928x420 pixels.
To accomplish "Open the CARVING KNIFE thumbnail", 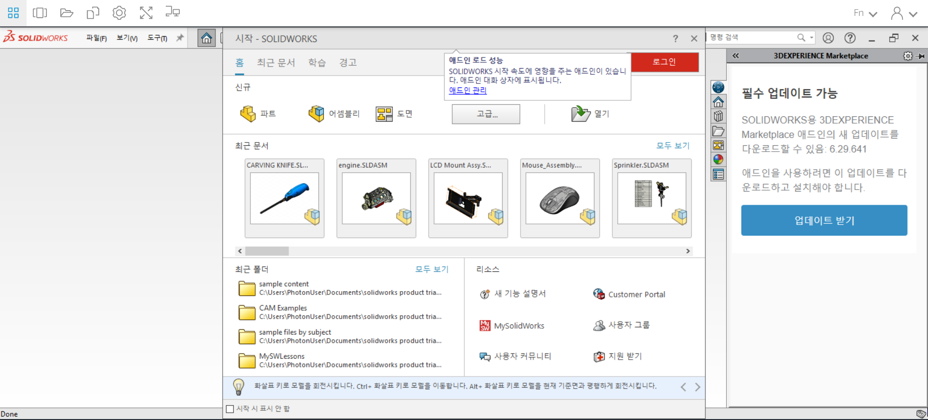I will [284, 198].
